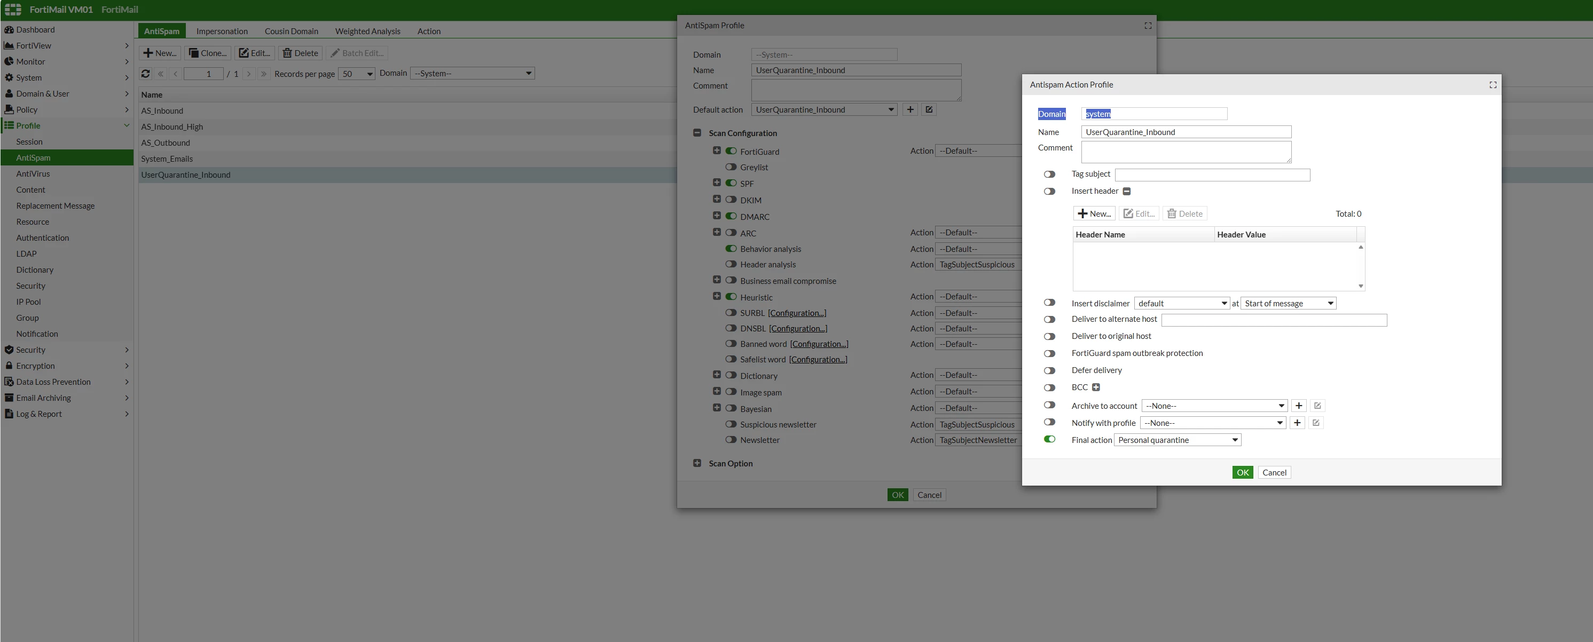This screenshot has height=642, width=1593.
Task: Enable the Insert header toggle
Action: pyautogui.click(x=1049, y=192)
